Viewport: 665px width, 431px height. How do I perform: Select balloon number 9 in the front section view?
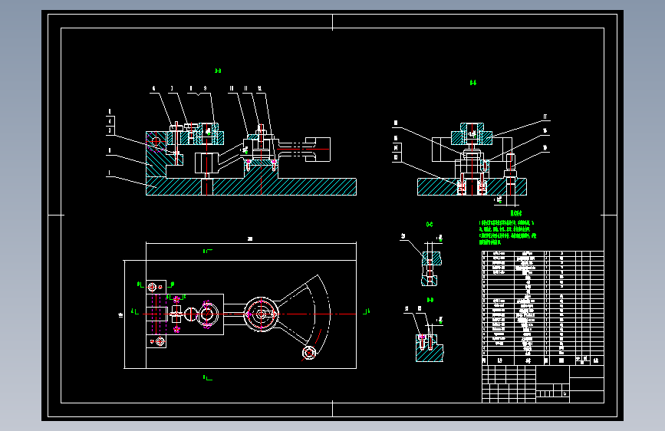206,89
